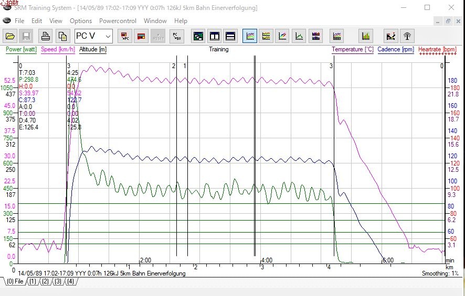Click the red PowerControl setup icon
This screenshot has height=296, width=465.
141,36
